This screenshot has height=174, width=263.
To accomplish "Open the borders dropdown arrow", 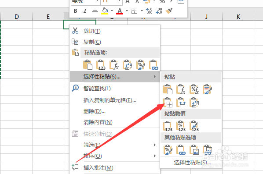I will click(x=142, y=11).
